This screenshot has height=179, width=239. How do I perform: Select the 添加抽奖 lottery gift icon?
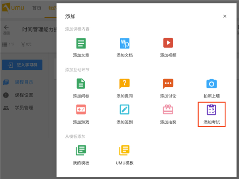click(x=168, y=109)
